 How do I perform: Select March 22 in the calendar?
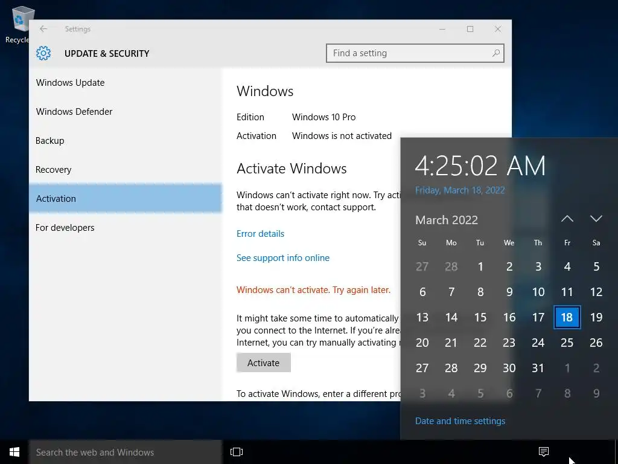click(480, 343)
